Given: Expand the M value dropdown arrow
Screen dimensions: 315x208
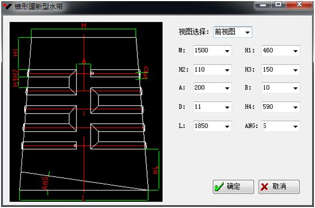Looking at the screenshot, I should point(227,51).
